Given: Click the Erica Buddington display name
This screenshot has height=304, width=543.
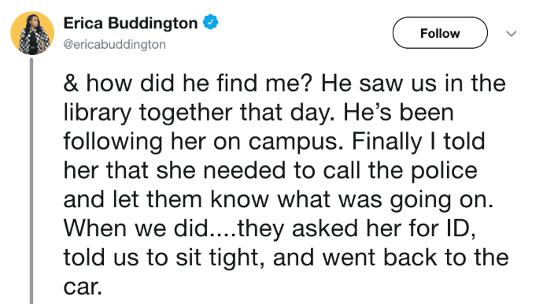Looking at the screenshot, I should (x=131, y=23).
